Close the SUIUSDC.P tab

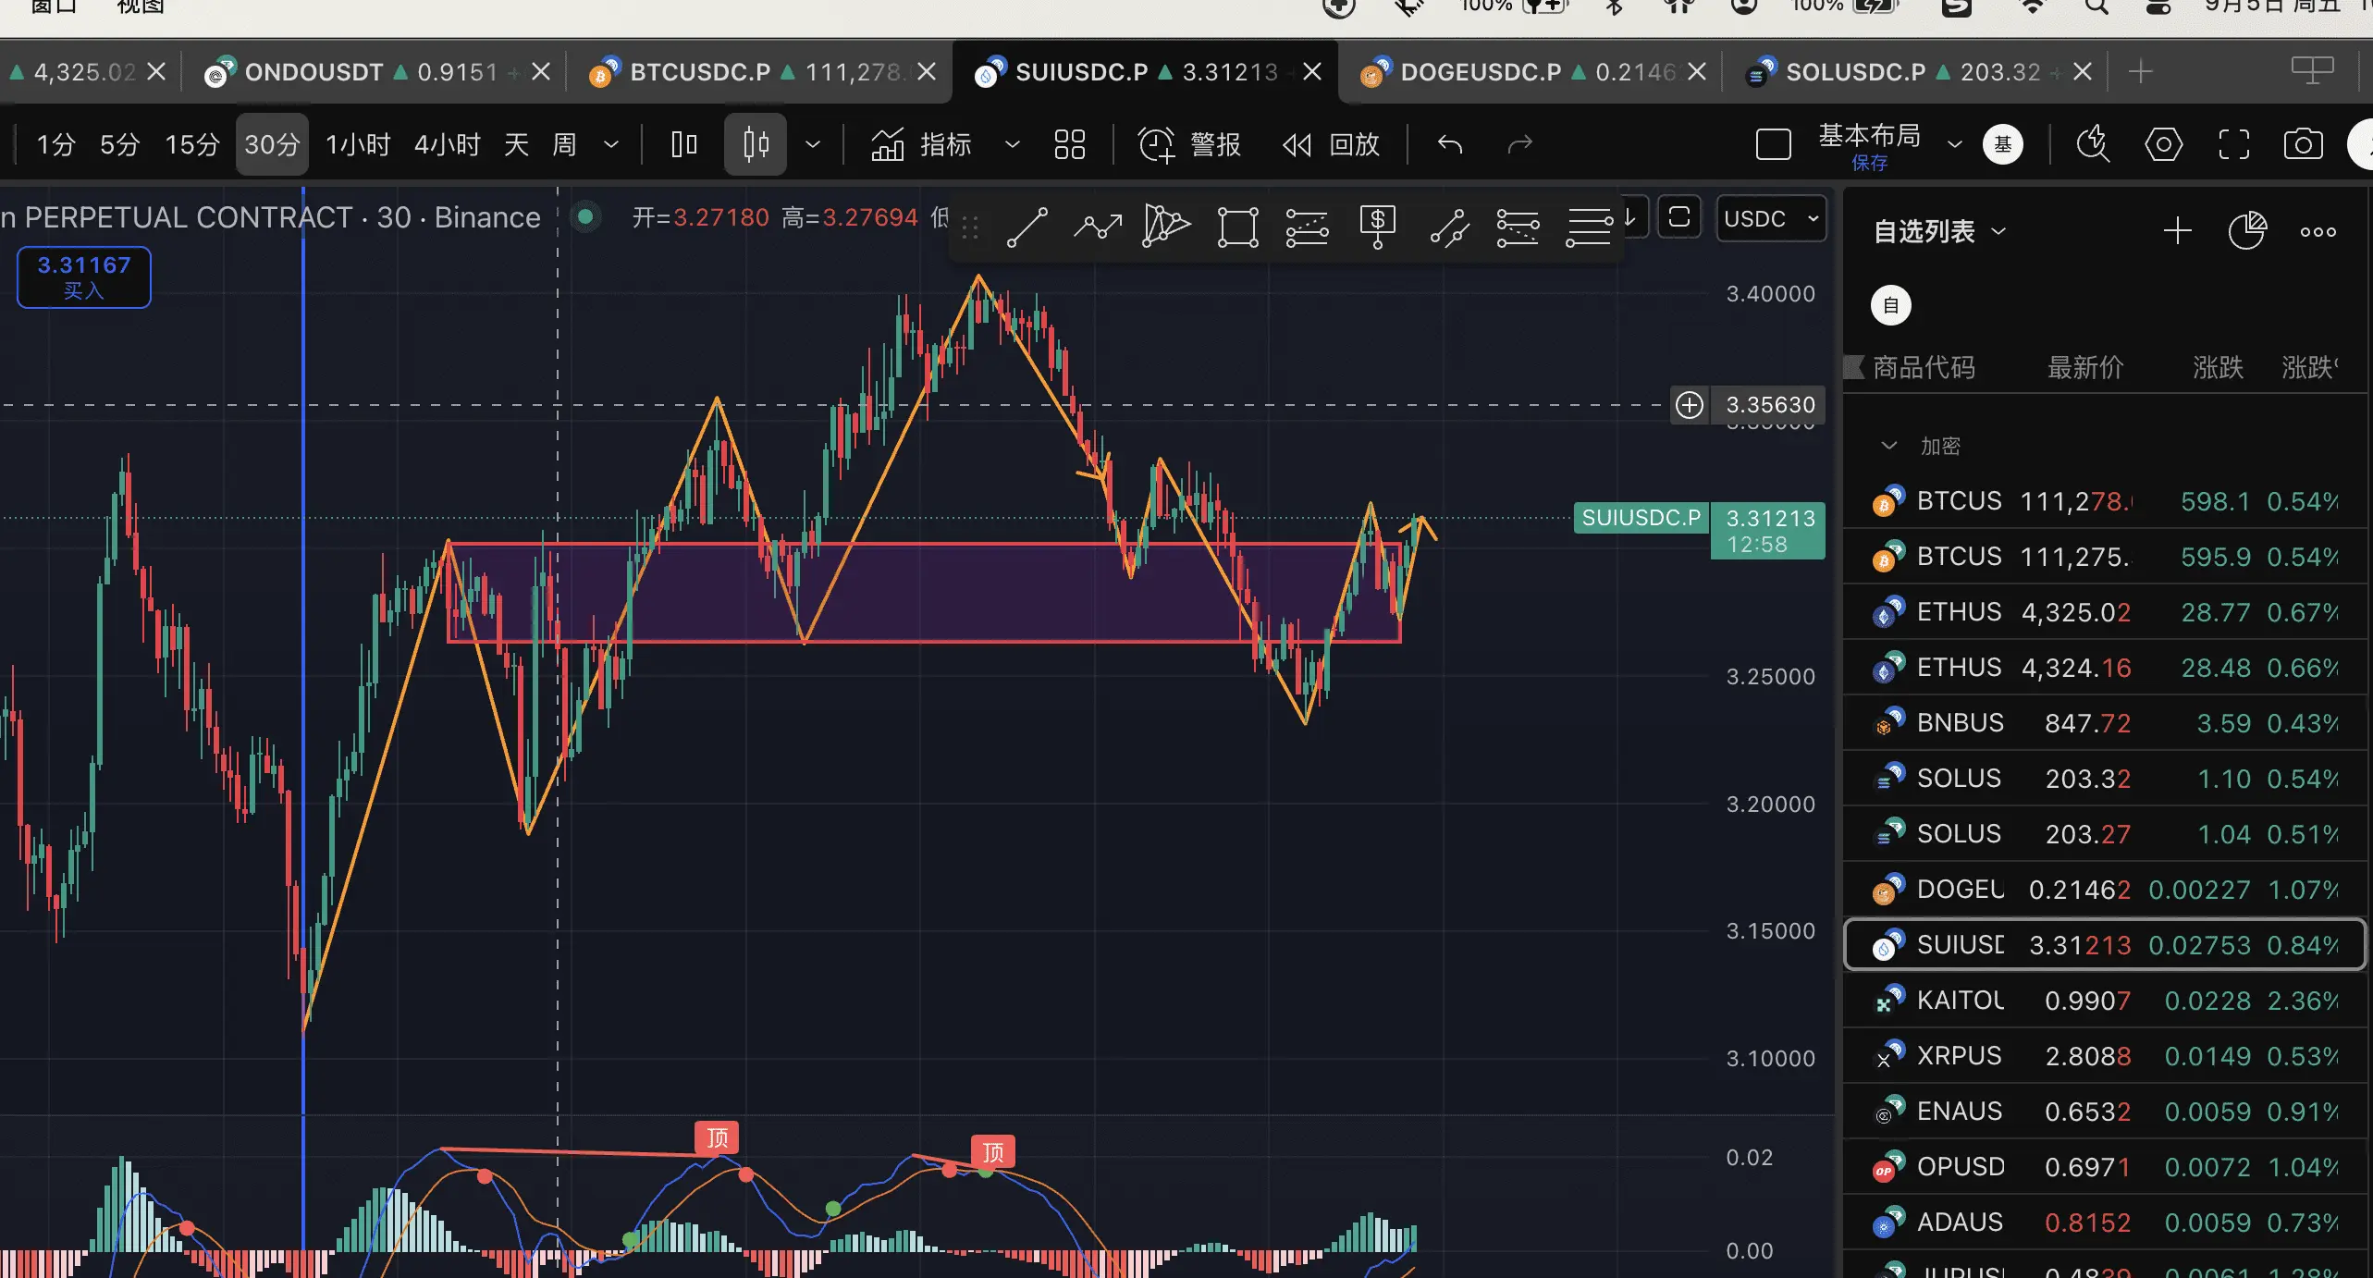tap(1312, 72)
